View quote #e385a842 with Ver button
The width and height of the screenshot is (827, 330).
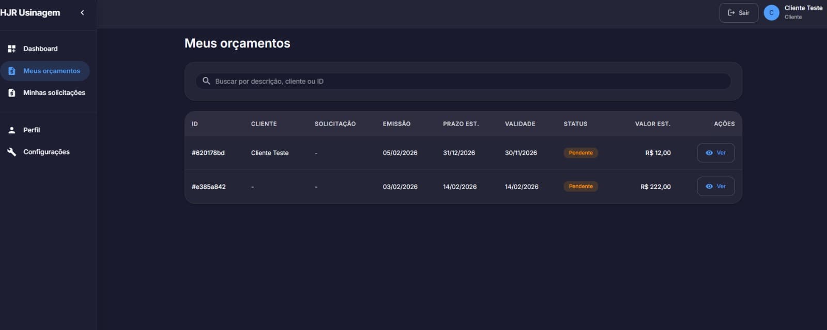pos(716,186)
